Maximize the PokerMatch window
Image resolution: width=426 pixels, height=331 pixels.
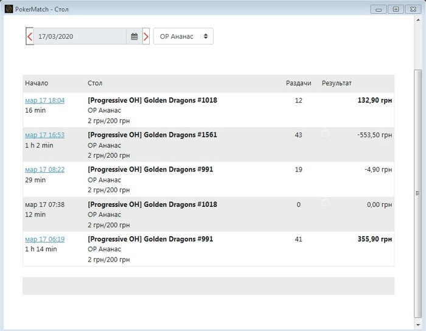pos(396,9)
